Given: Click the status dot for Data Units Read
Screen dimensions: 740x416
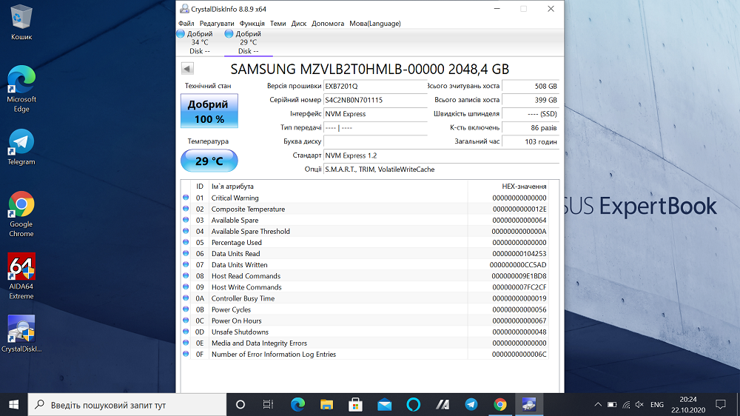Looking at the screenshot, I should click(186, 254).
